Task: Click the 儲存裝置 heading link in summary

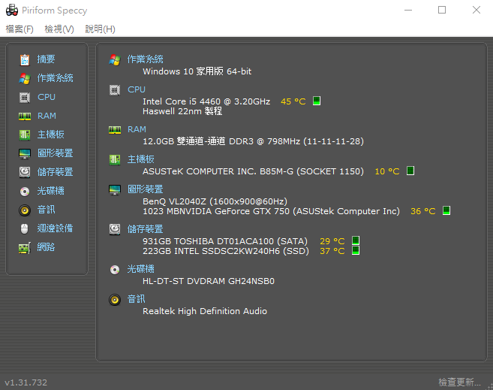Action: 146,229
